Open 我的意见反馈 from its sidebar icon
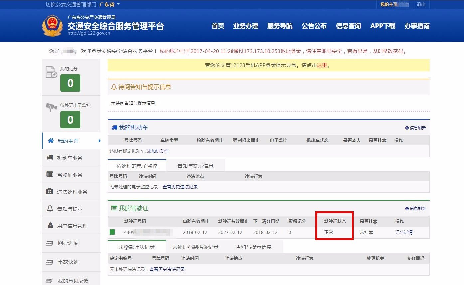 point(50,280)
